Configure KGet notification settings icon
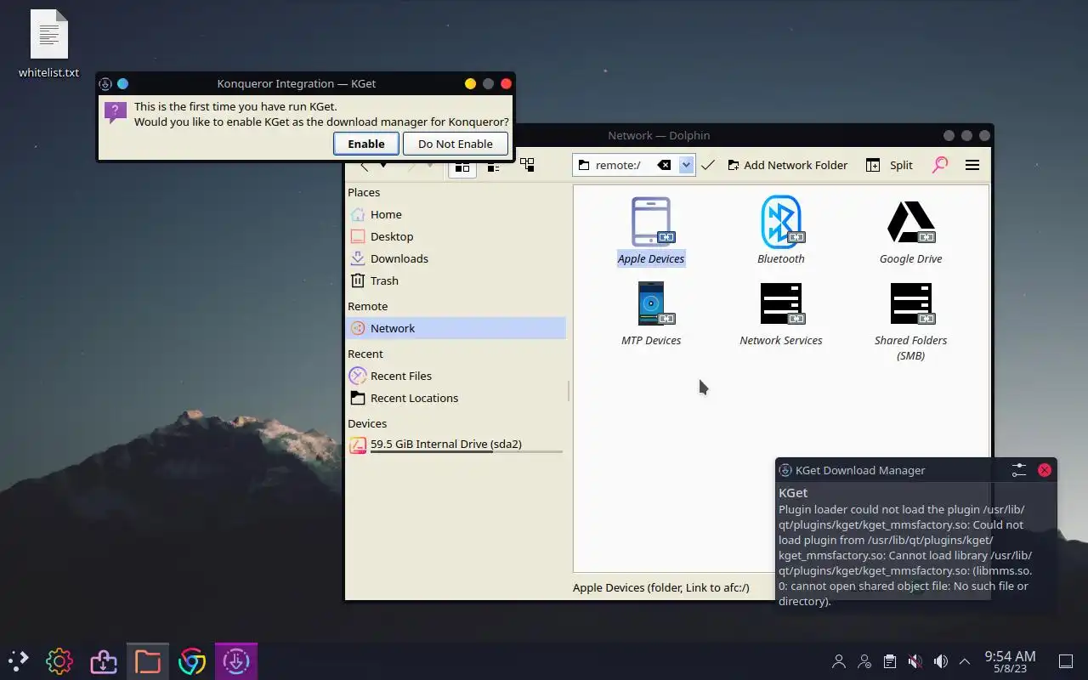Image resolution: width=1088 pixels, height=680 pixels. (x=1019, y=470)
